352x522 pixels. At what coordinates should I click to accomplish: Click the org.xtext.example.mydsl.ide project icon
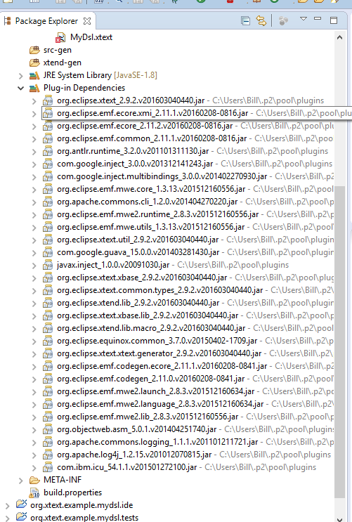click(x=21, y=504)
